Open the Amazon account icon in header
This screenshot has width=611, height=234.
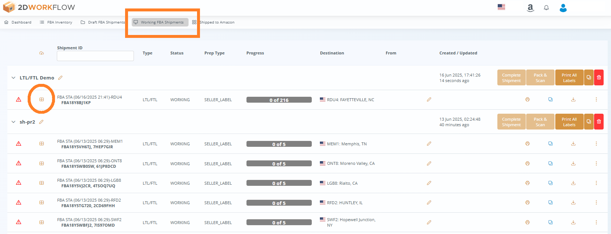530,8
